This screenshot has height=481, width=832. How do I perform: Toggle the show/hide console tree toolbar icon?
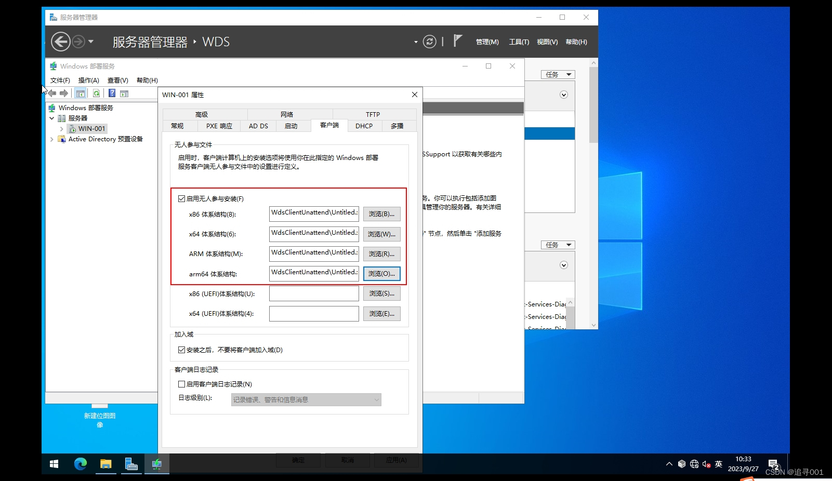point(80,93)
